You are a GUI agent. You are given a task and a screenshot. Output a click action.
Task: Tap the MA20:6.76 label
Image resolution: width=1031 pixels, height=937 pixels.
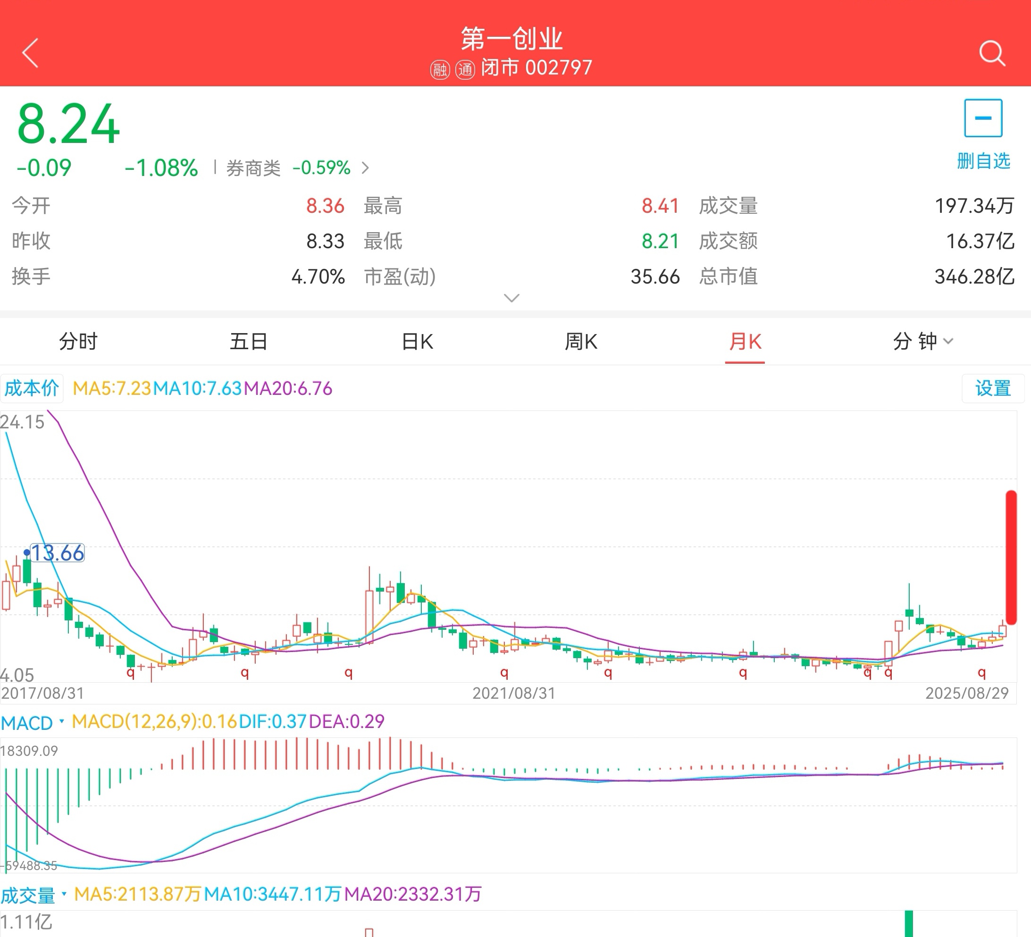pyautogui.click(x=288, y=388)
